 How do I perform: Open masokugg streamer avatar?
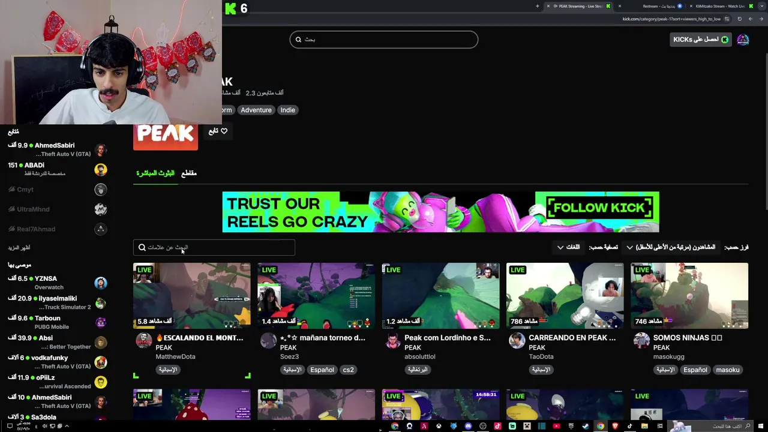click(x=641, y=341)
